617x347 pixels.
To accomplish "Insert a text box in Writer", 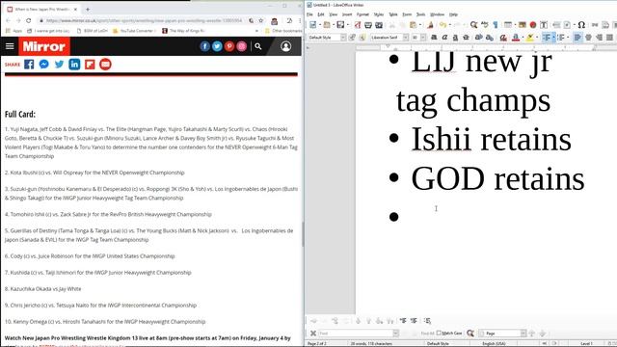I will [544, 25].
